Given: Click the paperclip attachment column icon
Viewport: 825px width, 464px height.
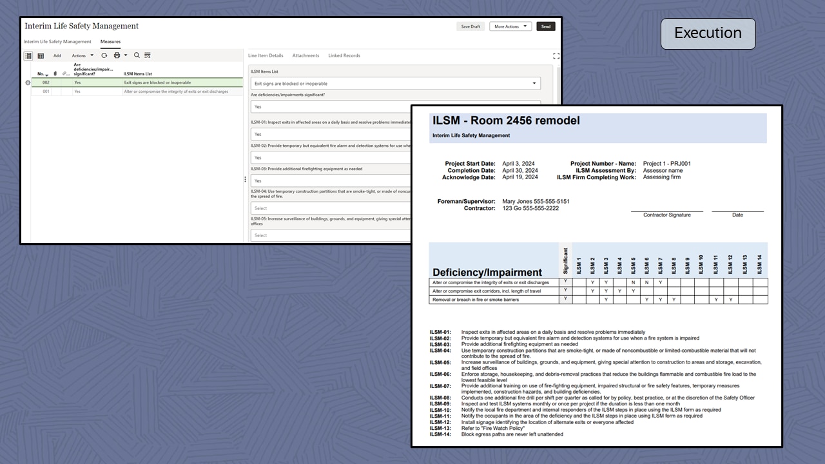Looking at the screenshot, I should coord(55,74).
